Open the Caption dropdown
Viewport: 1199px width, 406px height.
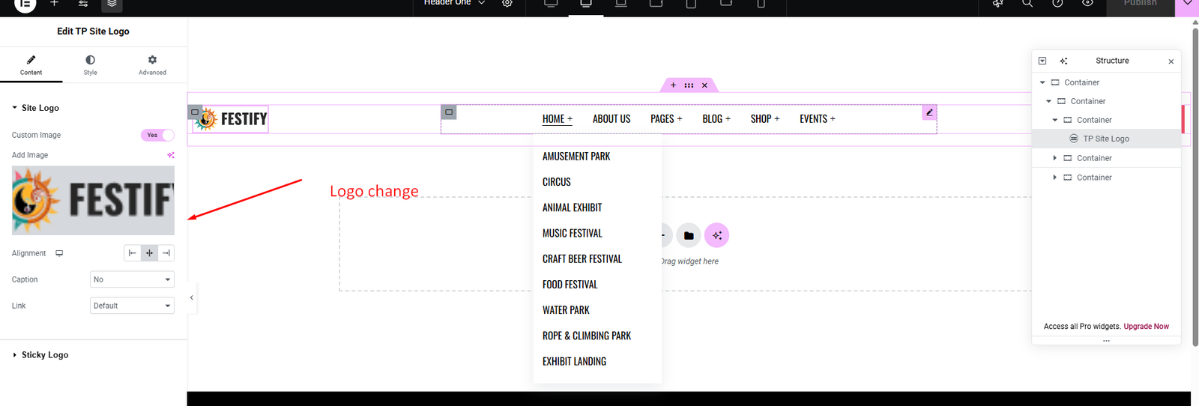pyautogui.click(x=132, y=279)
